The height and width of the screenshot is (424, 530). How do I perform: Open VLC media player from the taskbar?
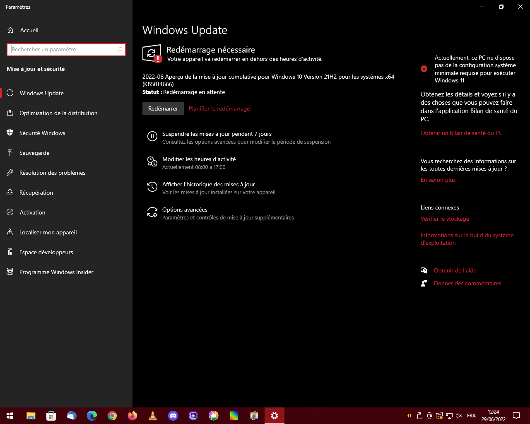click(x=152, y=416)
